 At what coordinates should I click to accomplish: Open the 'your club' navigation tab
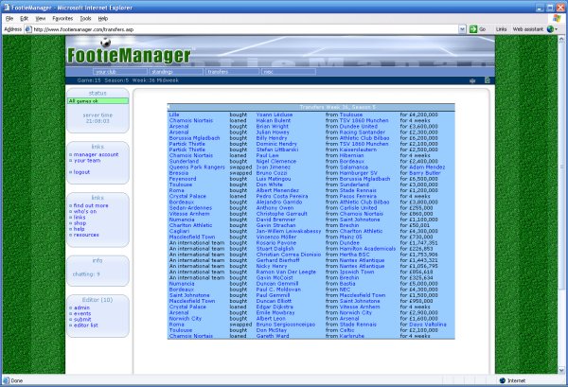(120, 72)
